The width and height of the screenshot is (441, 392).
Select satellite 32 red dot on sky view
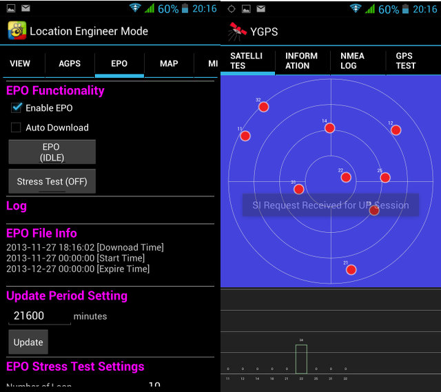pos(263,107)
